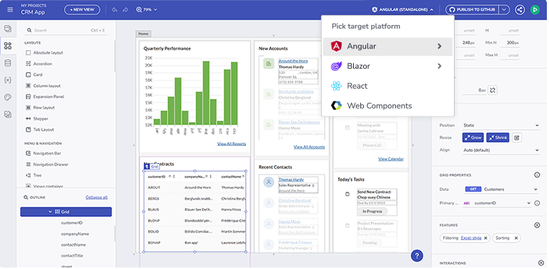Open the Position Static dropdown
Image resolution: width=549 pixels, height=269 pixels.
pyautogui.click(x=501, y=125)
